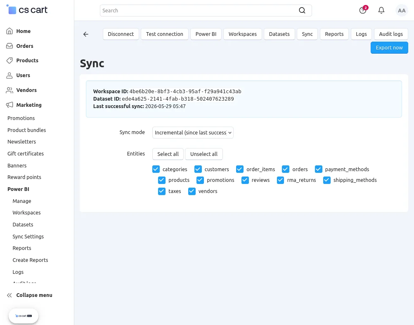Click the Products tag icon
This screenshot has width=414, height=325.
[9, 60]
